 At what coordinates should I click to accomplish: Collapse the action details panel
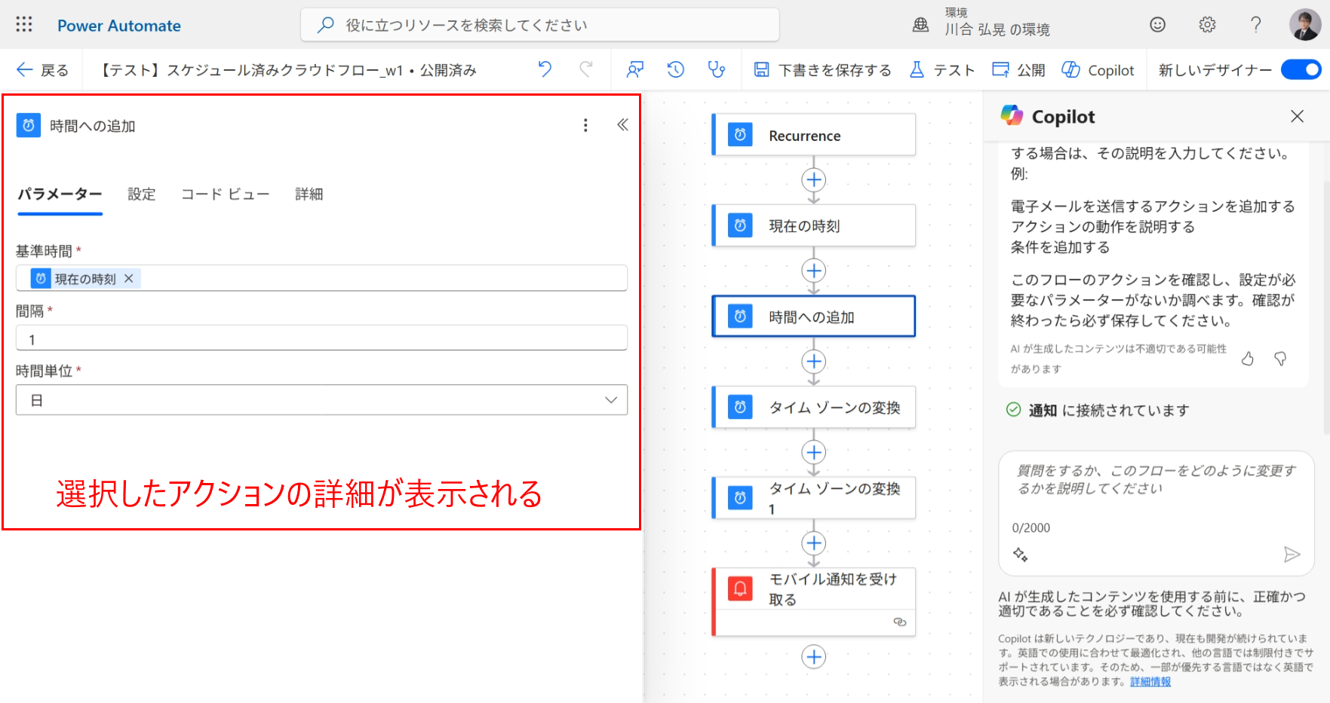[622, 125]
